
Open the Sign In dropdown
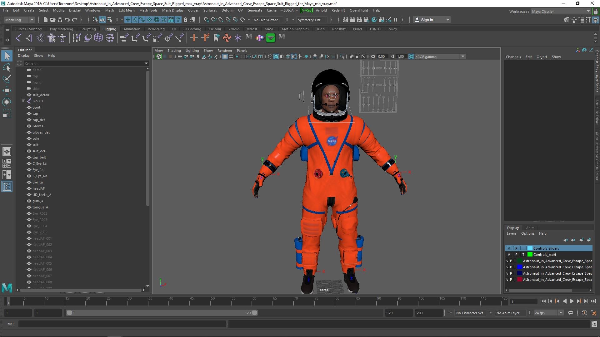(432, 20)
